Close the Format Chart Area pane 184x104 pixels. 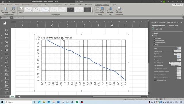coord(182,22)
